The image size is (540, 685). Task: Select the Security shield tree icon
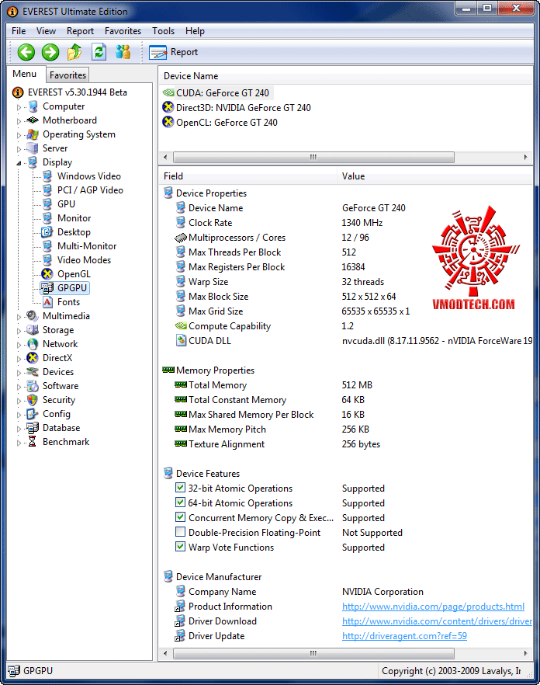33,400
